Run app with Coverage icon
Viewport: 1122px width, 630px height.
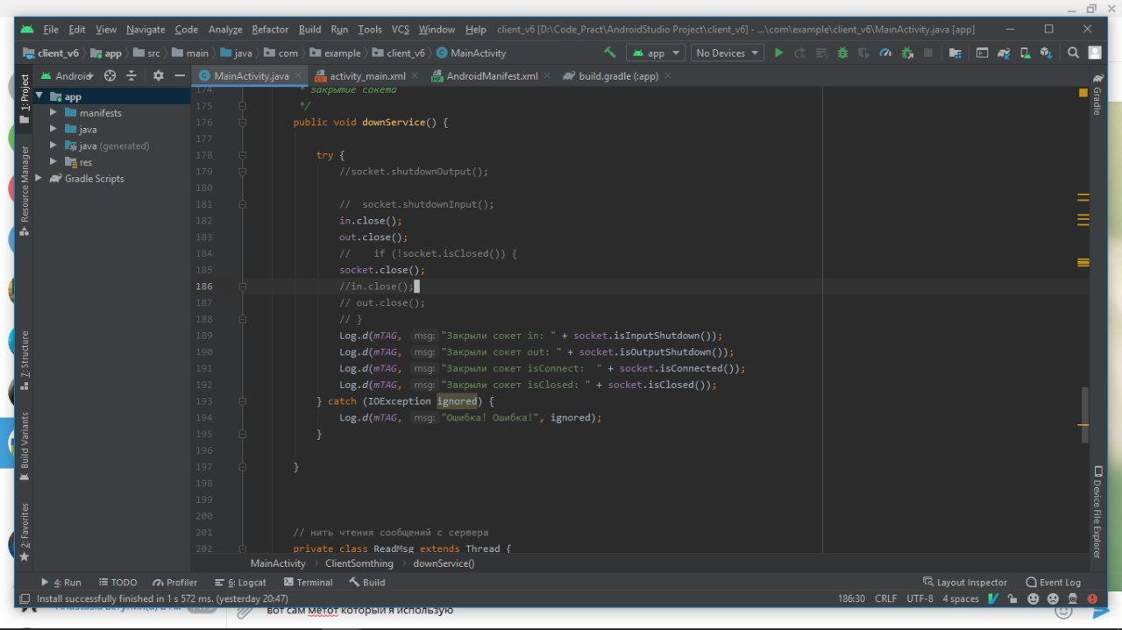click(x=863, y=53)
